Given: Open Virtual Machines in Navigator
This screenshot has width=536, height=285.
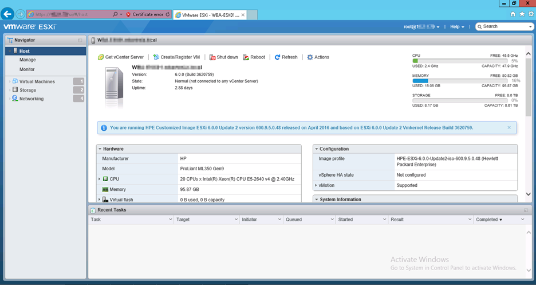Looking at the screenshot, I should click(37, 81).
